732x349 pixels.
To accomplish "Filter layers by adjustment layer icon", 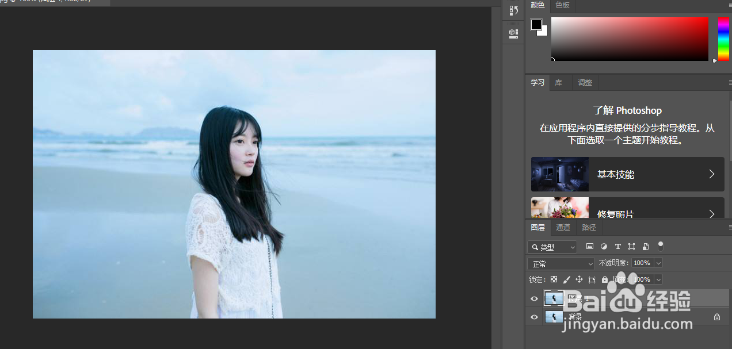I will 604,246.
